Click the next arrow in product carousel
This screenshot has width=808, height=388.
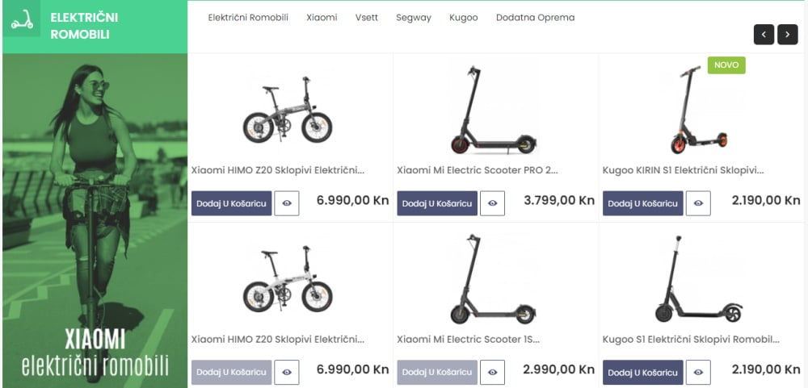(x=788, y=34)
